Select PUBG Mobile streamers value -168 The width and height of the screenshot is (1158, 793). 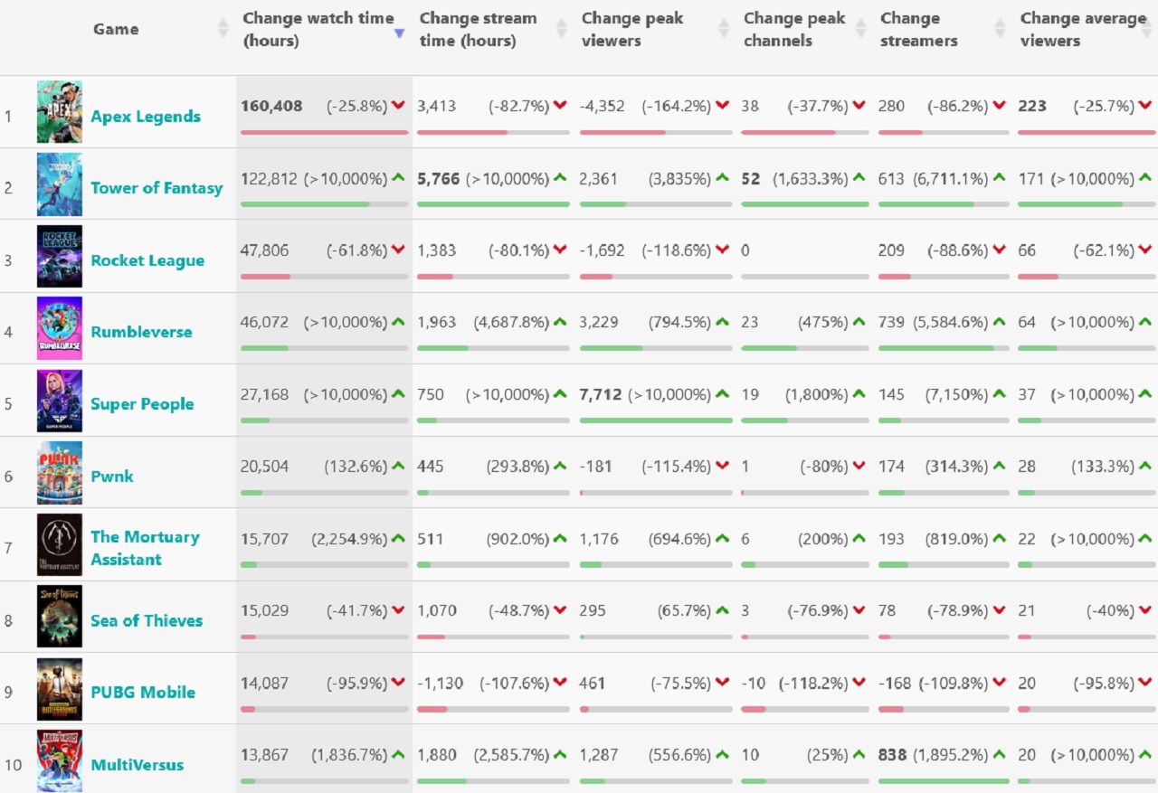(895, 683)
